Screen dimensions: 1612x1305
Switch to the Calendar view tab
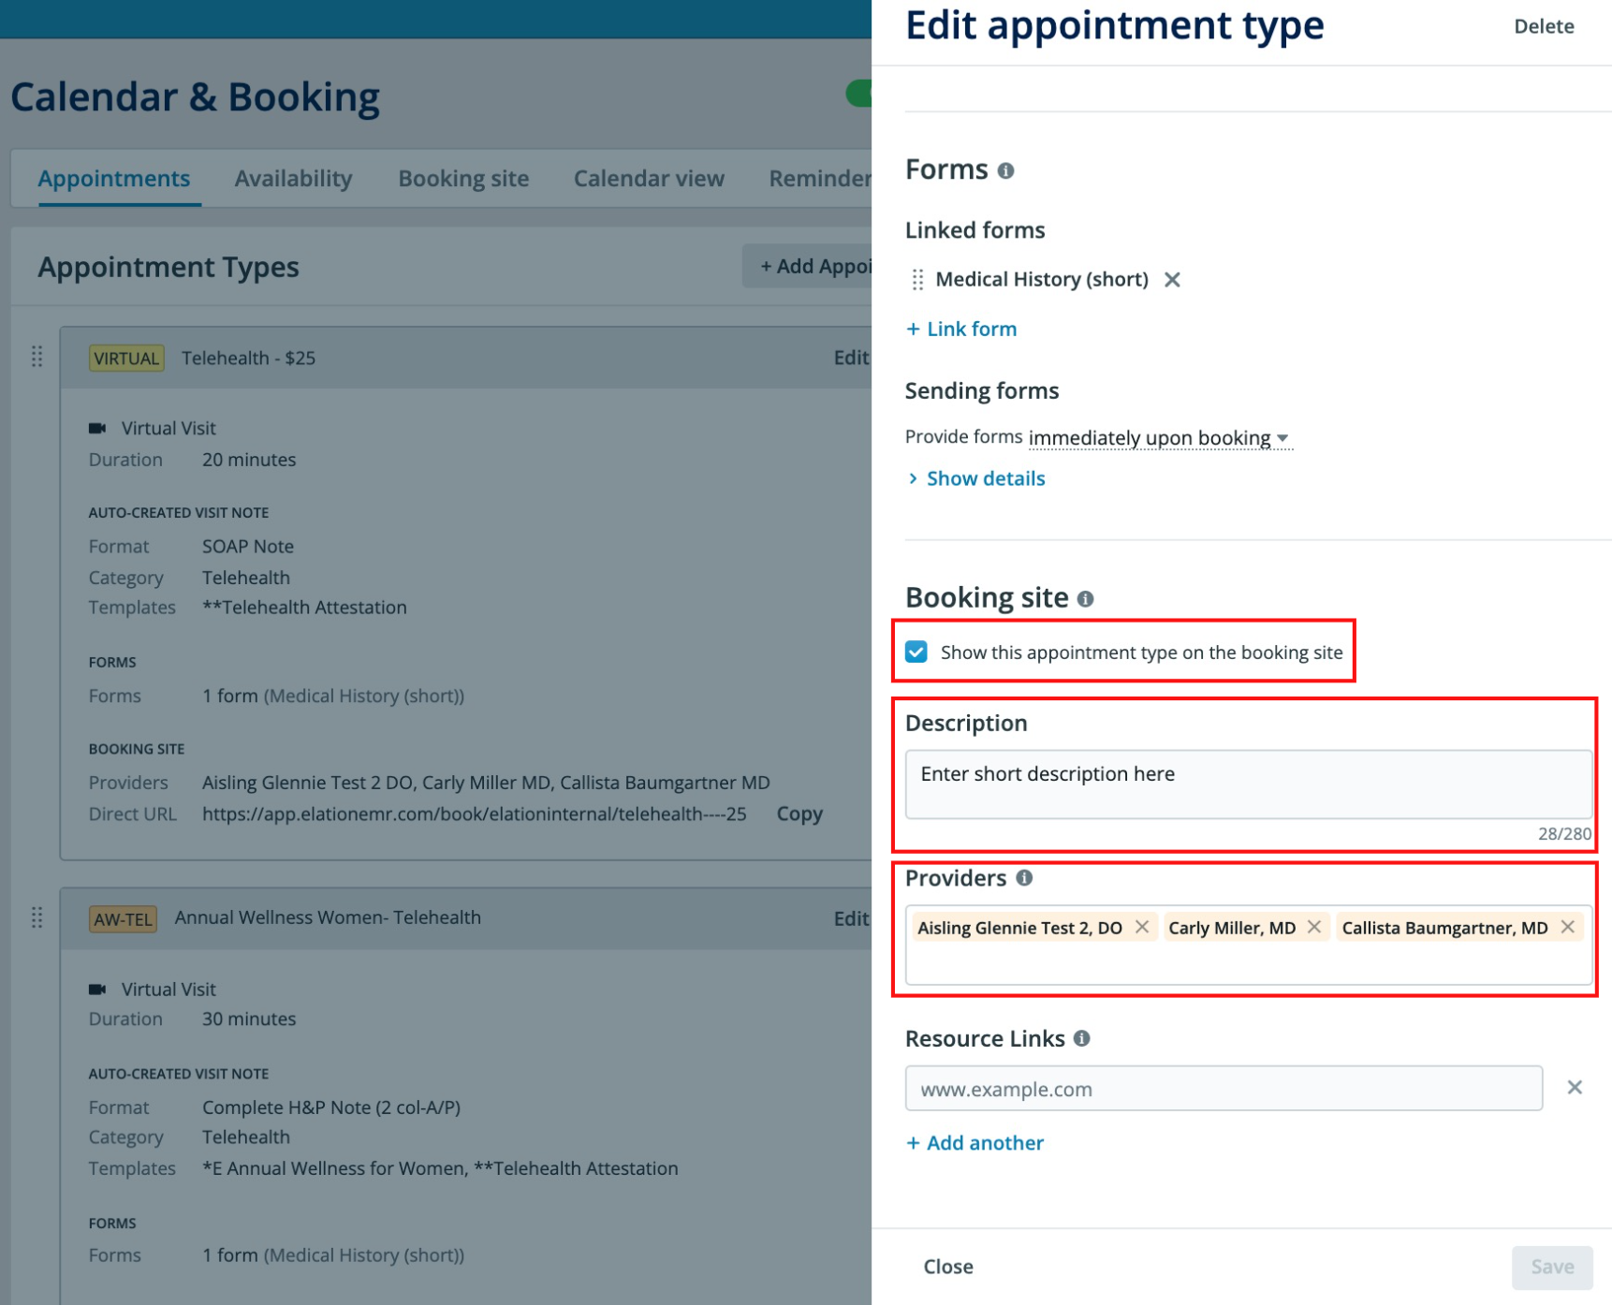649,178
